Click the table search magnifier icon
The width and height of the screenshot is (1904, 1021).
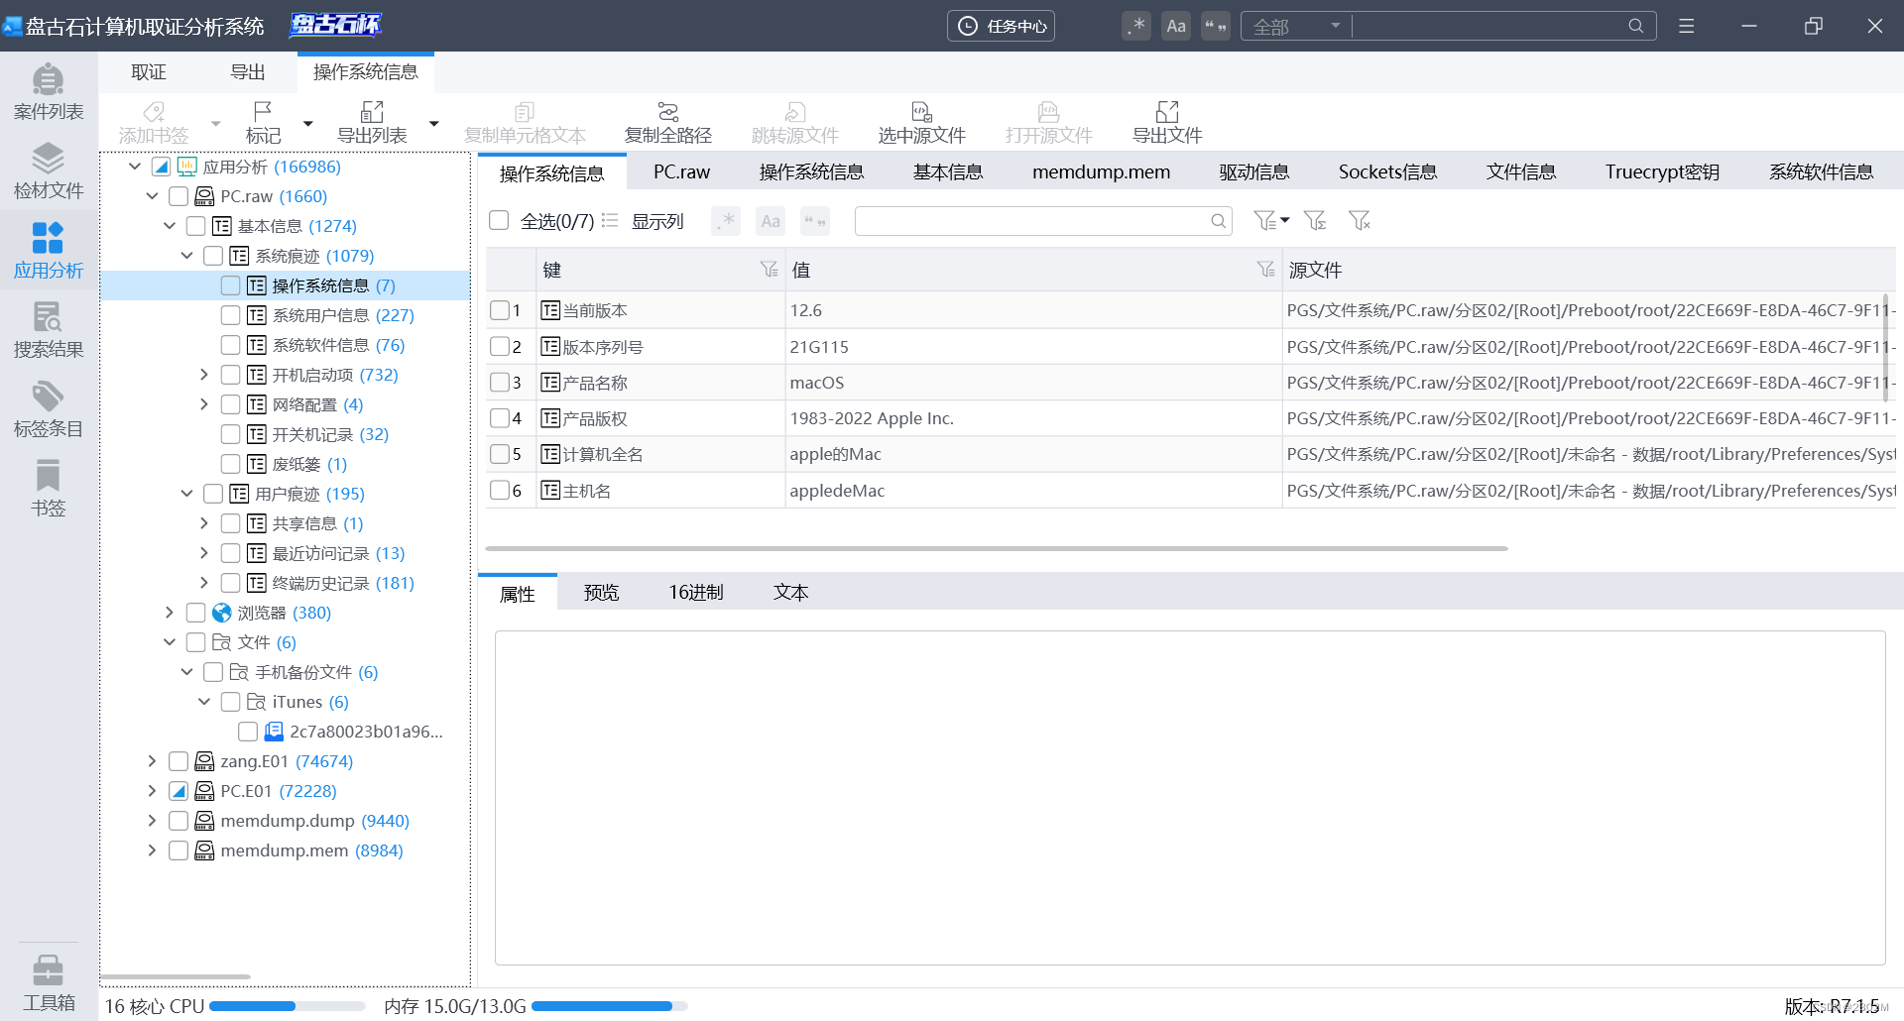[x=1218, y=221]
